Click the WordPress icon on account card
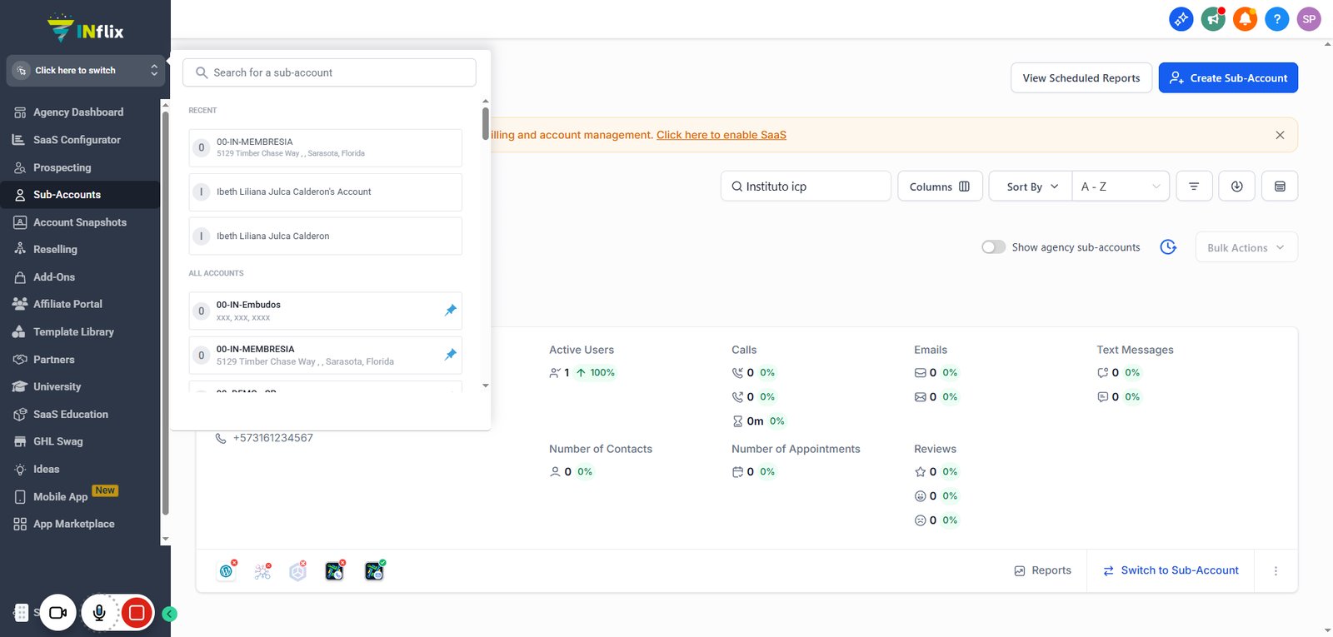The image size is (1333, 637). coord(227,571)
